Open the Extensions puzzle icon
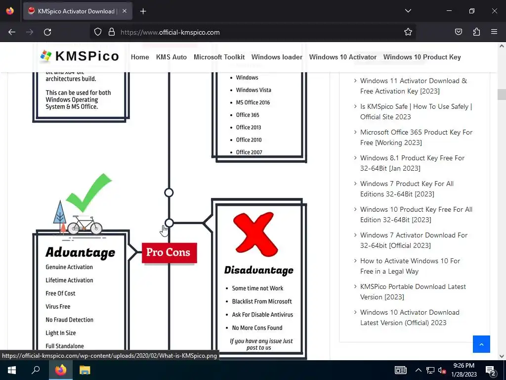This screenshot has height=380, width=506. pyautogui.click(x=476, y=32)
